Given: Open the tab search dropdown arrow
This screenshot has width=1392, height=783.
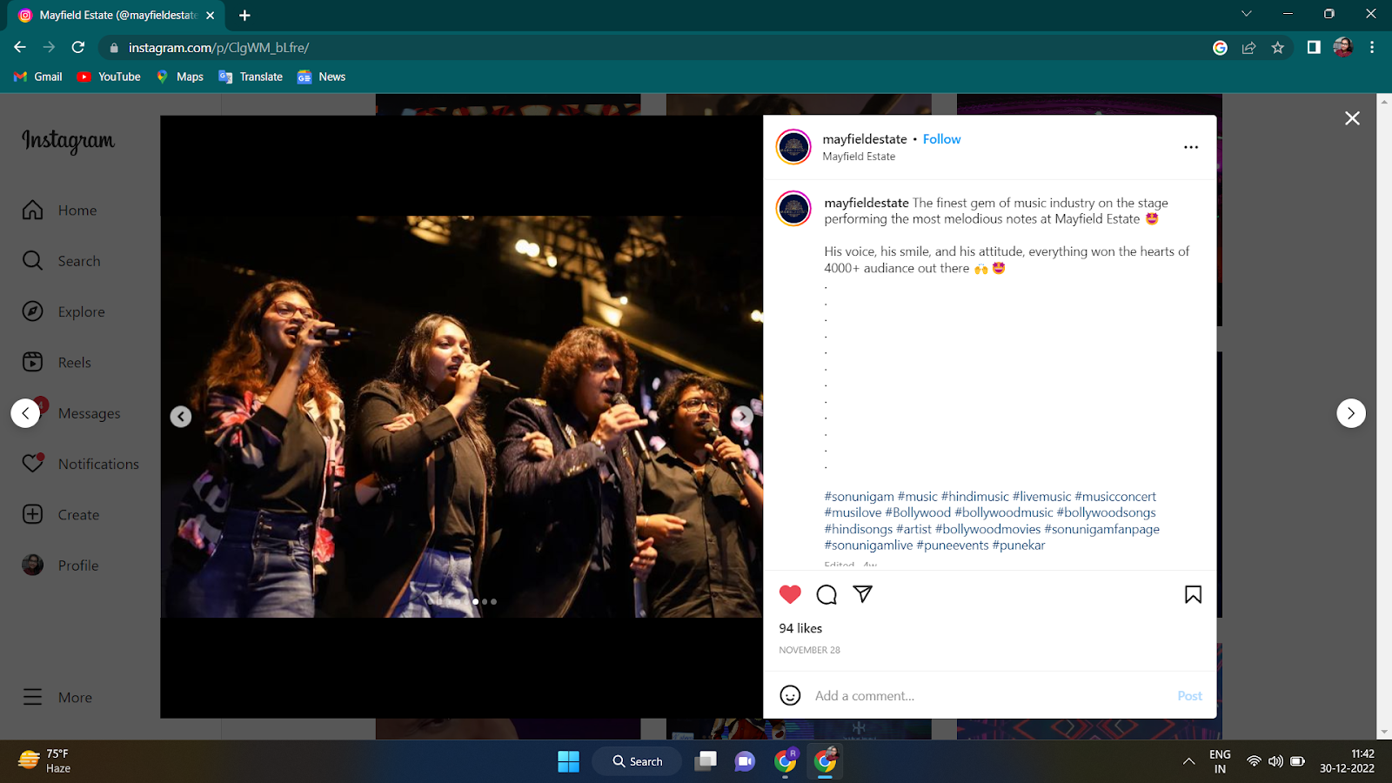Looking at the screenshot, I should (x=1246, y=14).
